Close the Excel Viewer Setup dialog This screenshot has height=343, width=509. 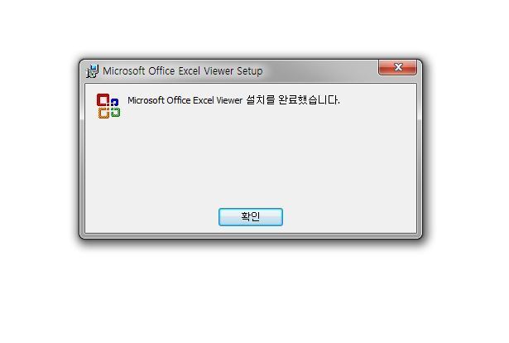[x=397, y=67]
